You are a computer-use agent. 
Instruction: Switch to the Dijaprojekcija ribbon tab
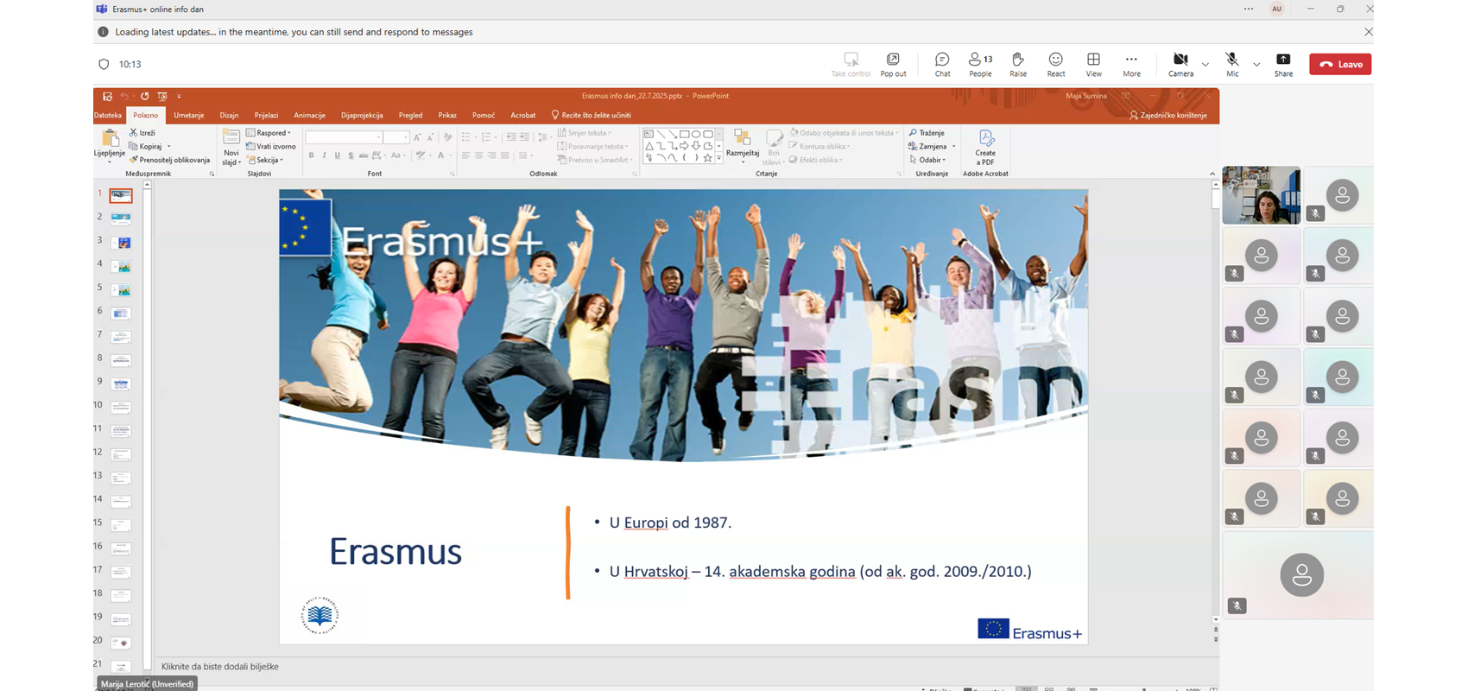(362, 115)
